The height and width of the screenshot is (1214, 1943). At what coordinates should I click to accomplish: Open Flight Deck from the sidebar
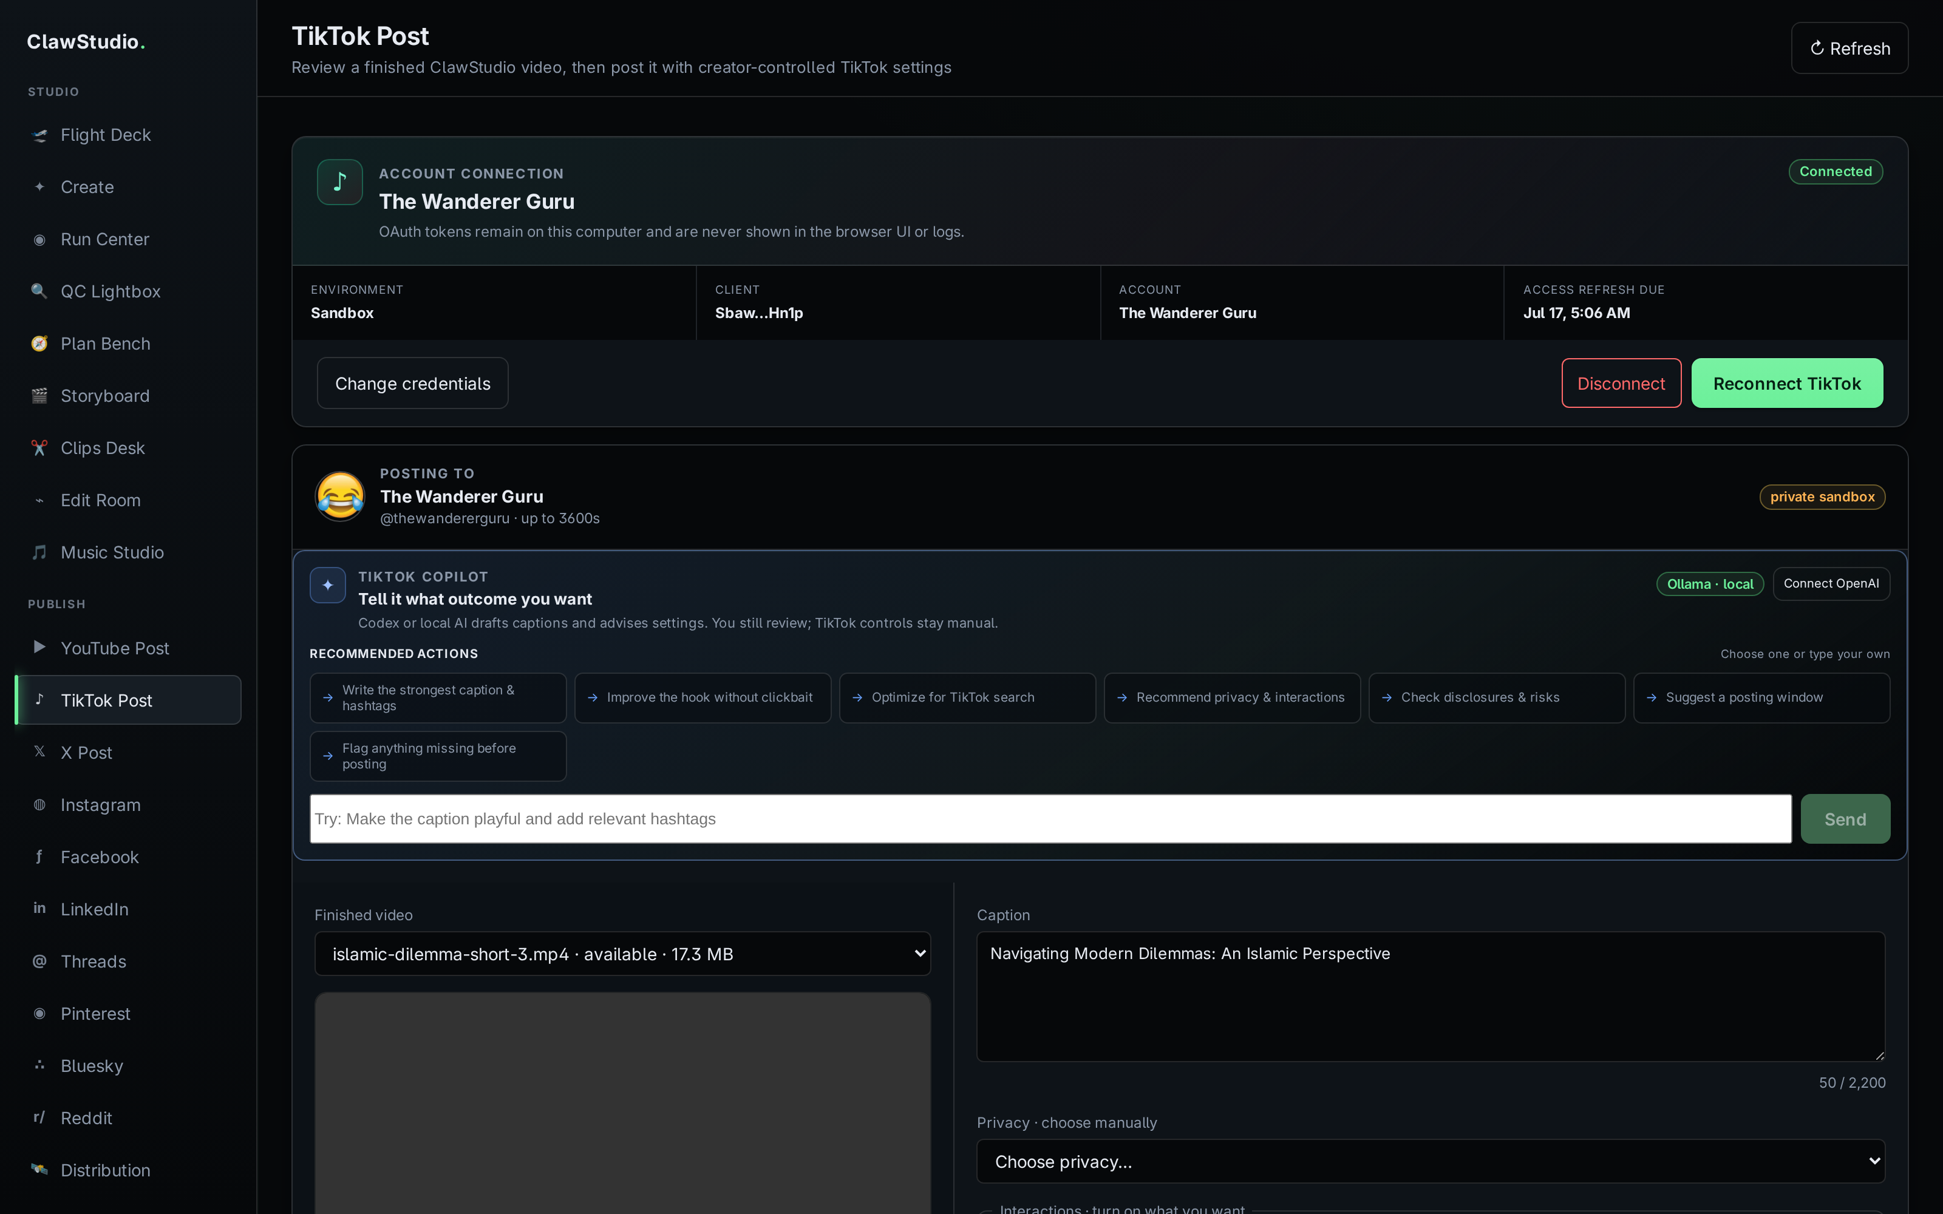pyautogui.click(x=129, y=135)
